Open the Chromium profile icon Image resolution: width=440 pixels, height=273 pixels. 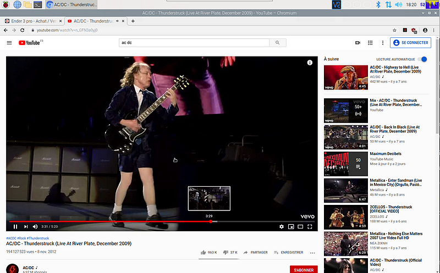pyautogui.click(x=425, y=30)
